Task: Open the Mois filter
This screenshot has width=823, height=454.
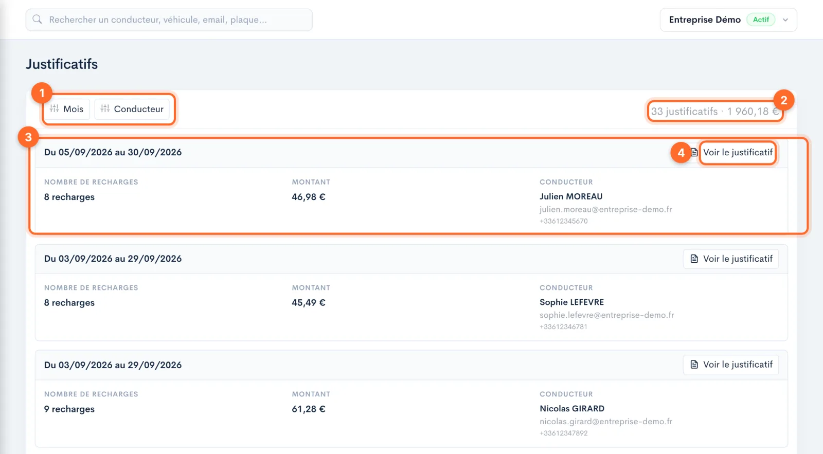Action: pyautogui.click(x=67, y=109)
